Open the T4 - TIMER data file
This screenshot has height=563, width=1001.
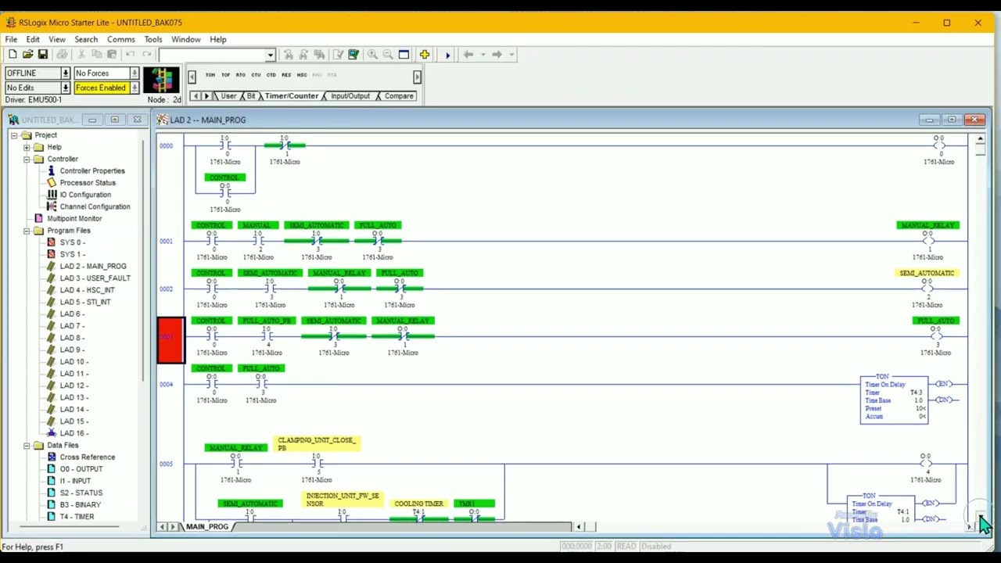pyautogui.click(x=77, y=517)
